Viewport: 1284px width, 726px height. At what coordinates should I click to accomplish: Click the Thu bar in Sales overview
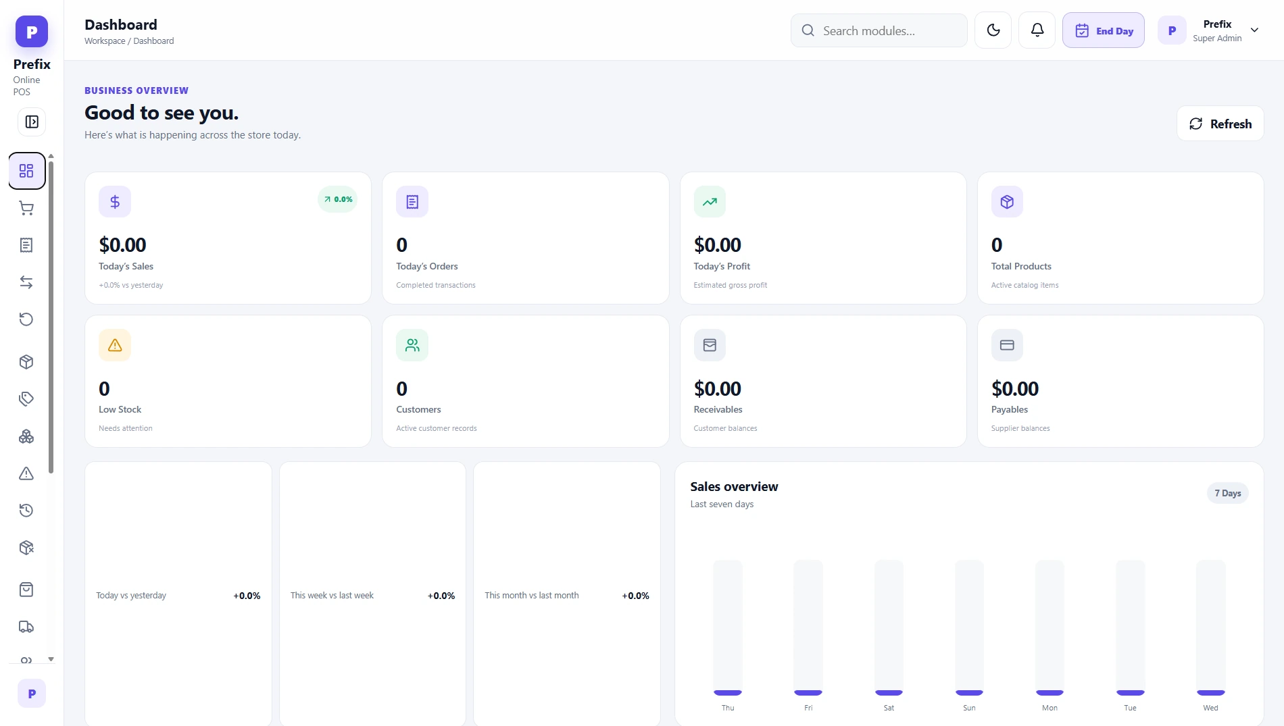[727, 627]
